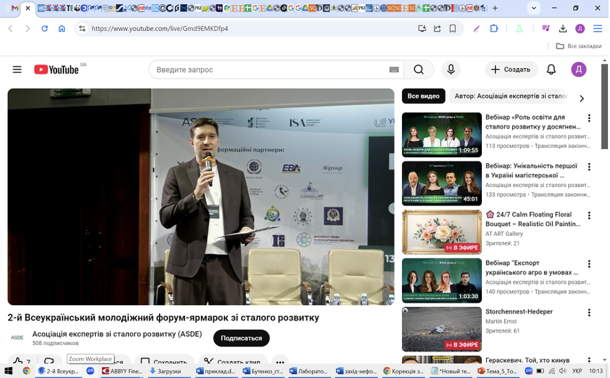
Task: Select the 'Все видео' filter chip
Action: tap(423, 96)
